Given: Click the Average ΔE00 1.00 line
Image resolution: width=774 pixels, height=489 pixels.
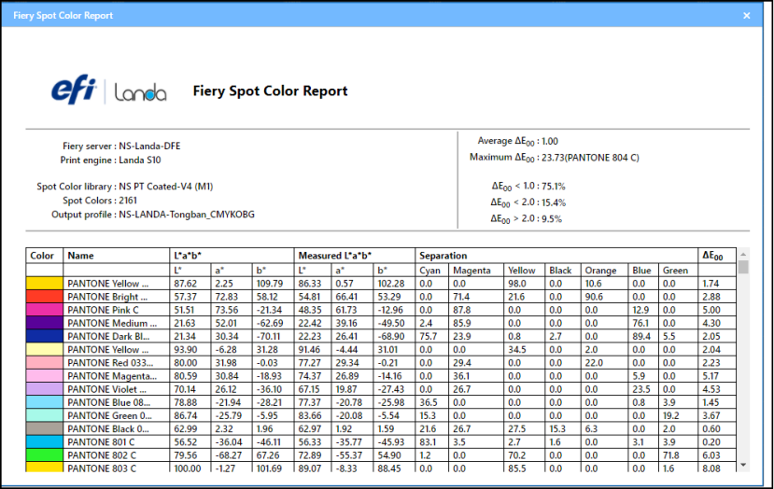Looking at the screenshot, I should point(518,141).
